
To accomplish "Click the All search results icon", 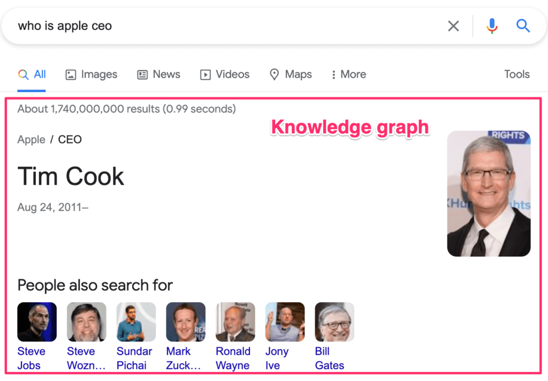I will 22,74.
